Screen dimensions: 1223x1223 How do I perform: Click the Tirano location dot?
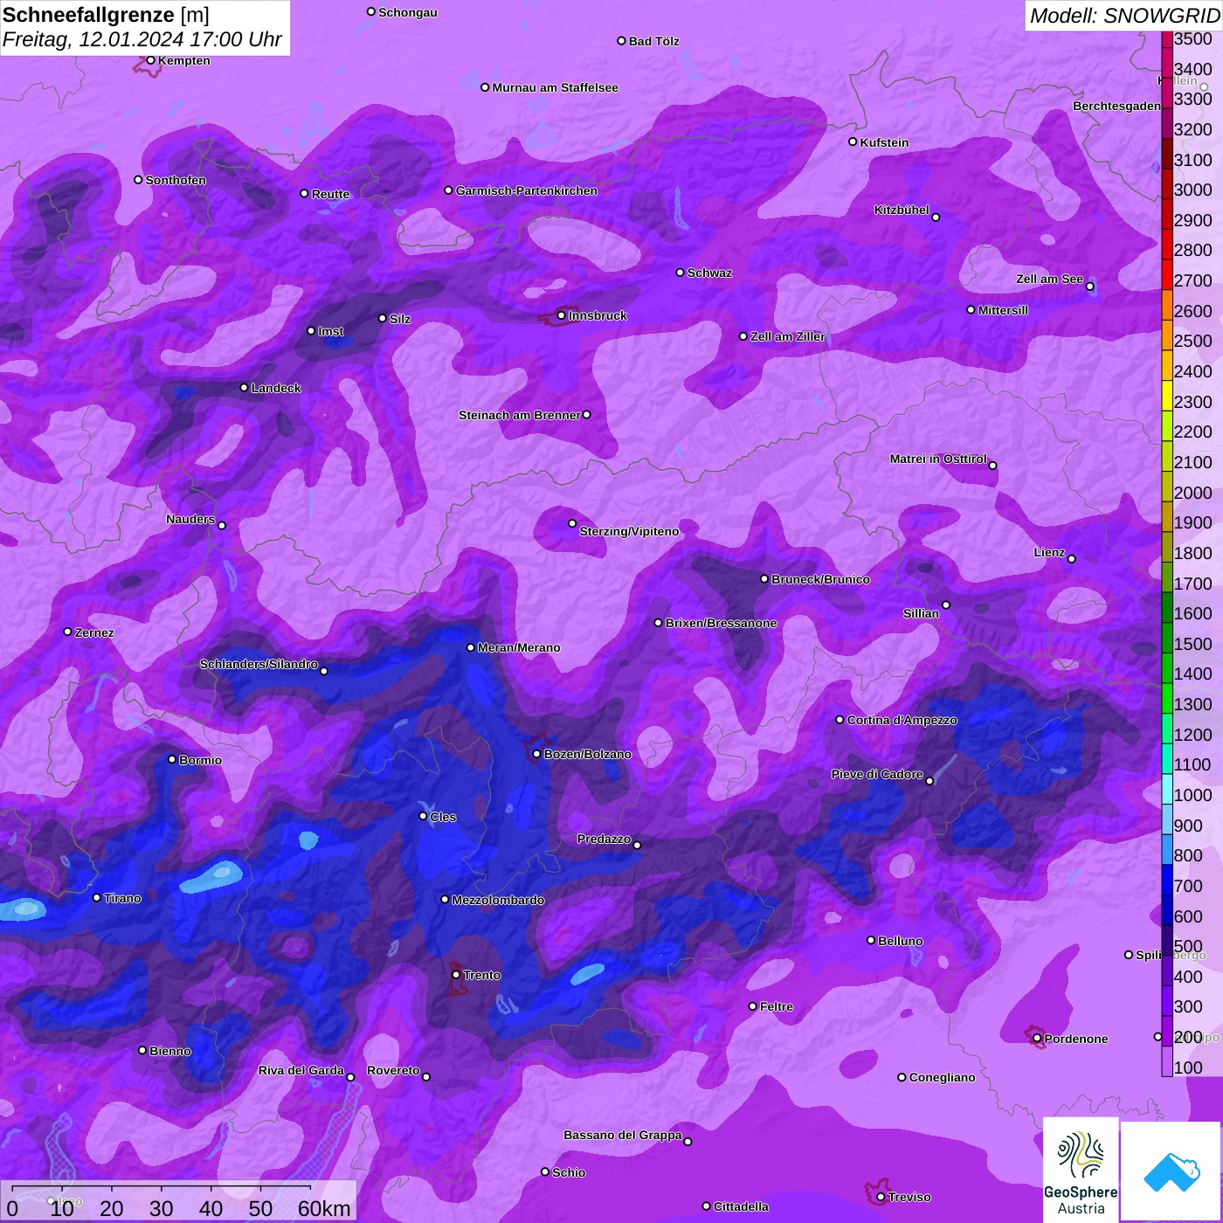97,898
